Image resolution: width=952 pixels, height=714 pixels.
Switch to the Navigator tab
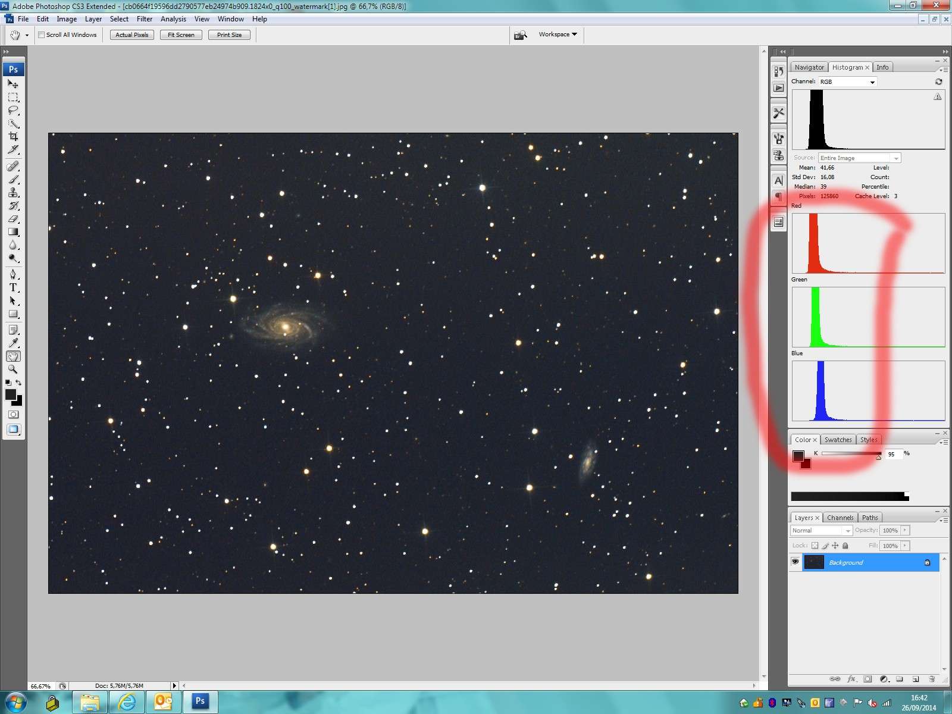809,67
